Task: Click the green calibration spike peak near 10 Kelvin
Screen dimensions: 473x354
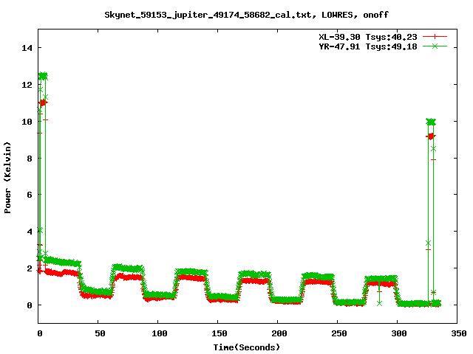Action: point(431,122)
